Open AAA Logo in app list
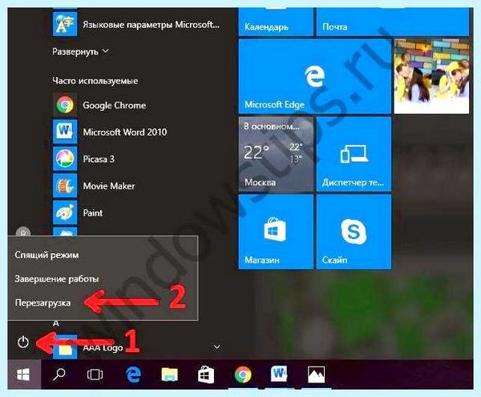Viewport: 481px width, 397px height. 103,347
